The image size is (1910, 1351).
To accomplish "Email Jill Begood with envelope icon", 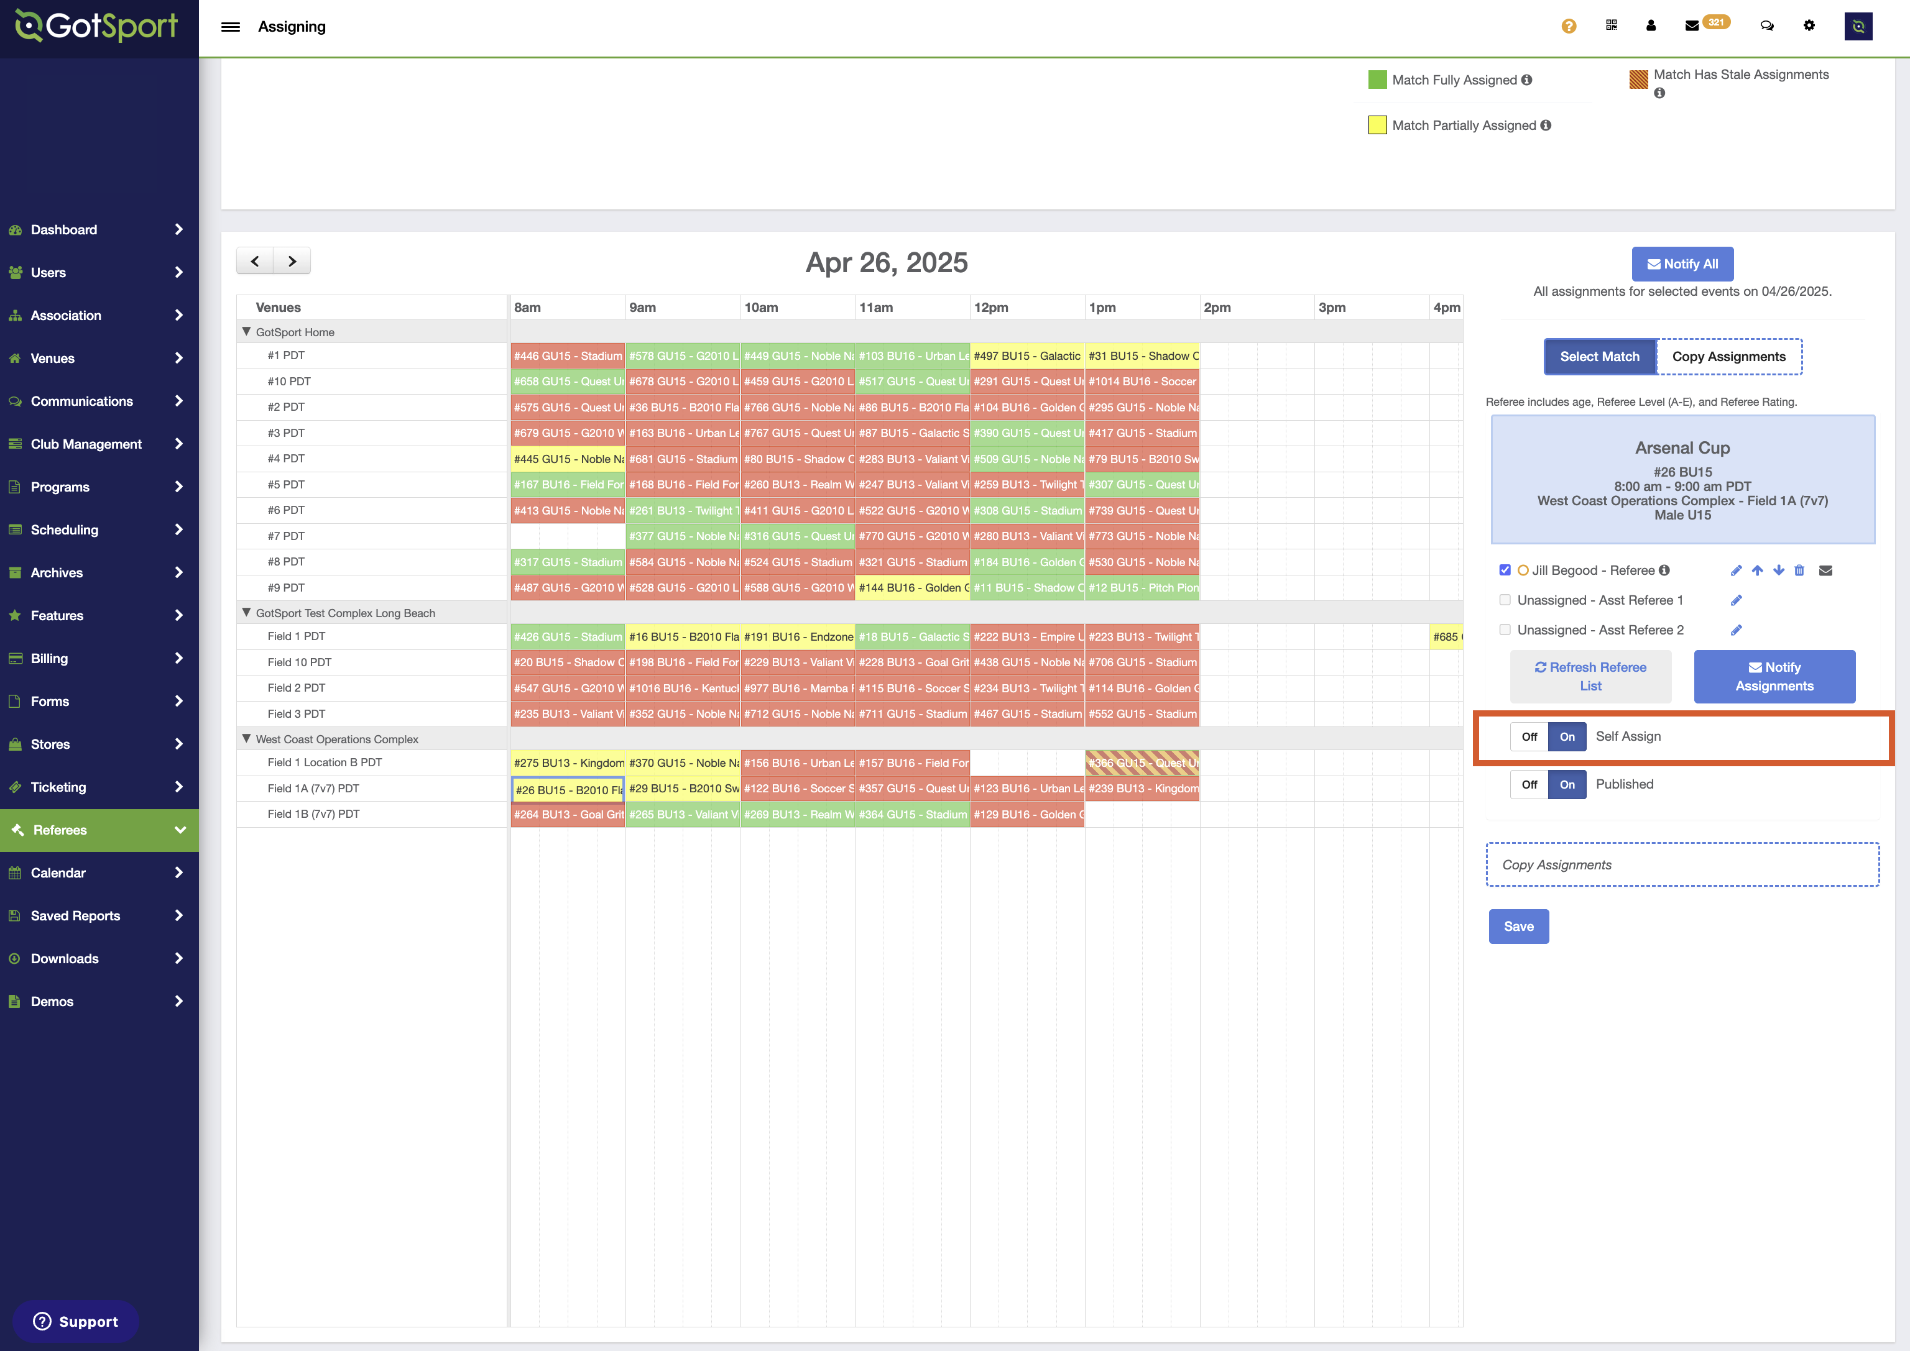I will (x=1826, y=570).
